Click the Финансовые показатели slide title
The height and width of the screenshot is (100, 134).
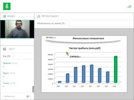pyautogui.click(x=88, y=38)
